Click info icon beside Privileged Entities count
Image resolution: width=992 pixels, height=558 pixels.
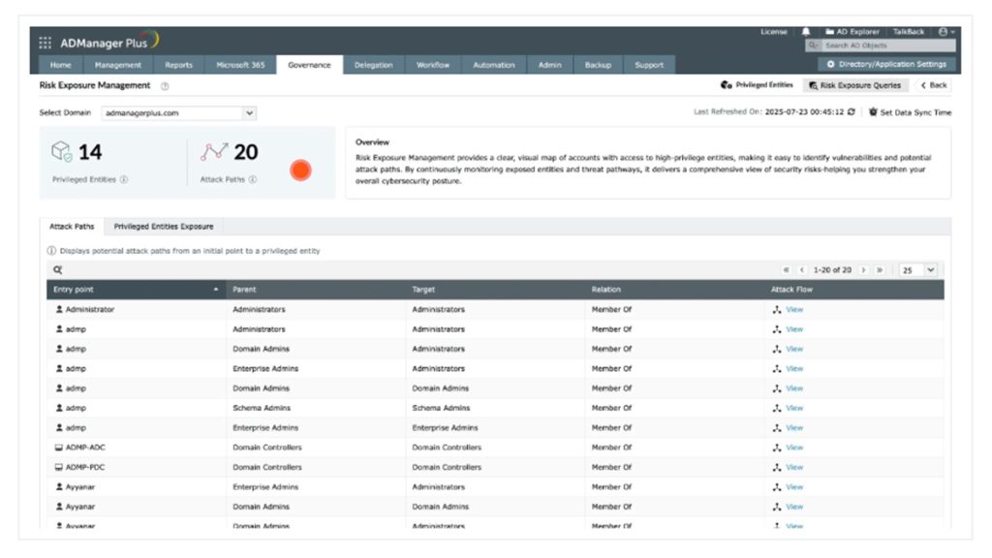point(124,179)
